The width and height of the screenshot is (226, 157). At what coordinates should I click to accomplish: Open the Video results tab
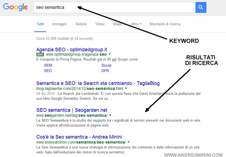coord(100,24)
